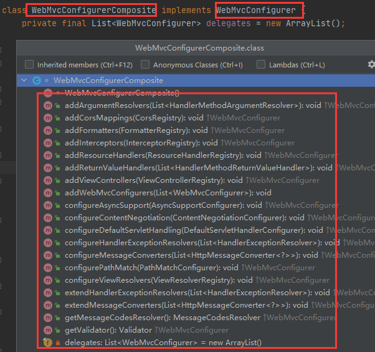
Task: Click public visibility icon beside getValidator
Action: coord(58,330)
